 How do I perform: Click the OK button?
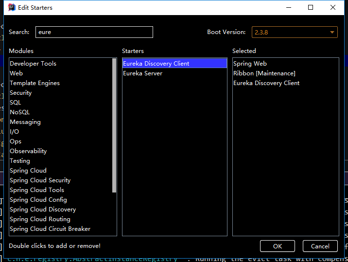coord(278,246)
